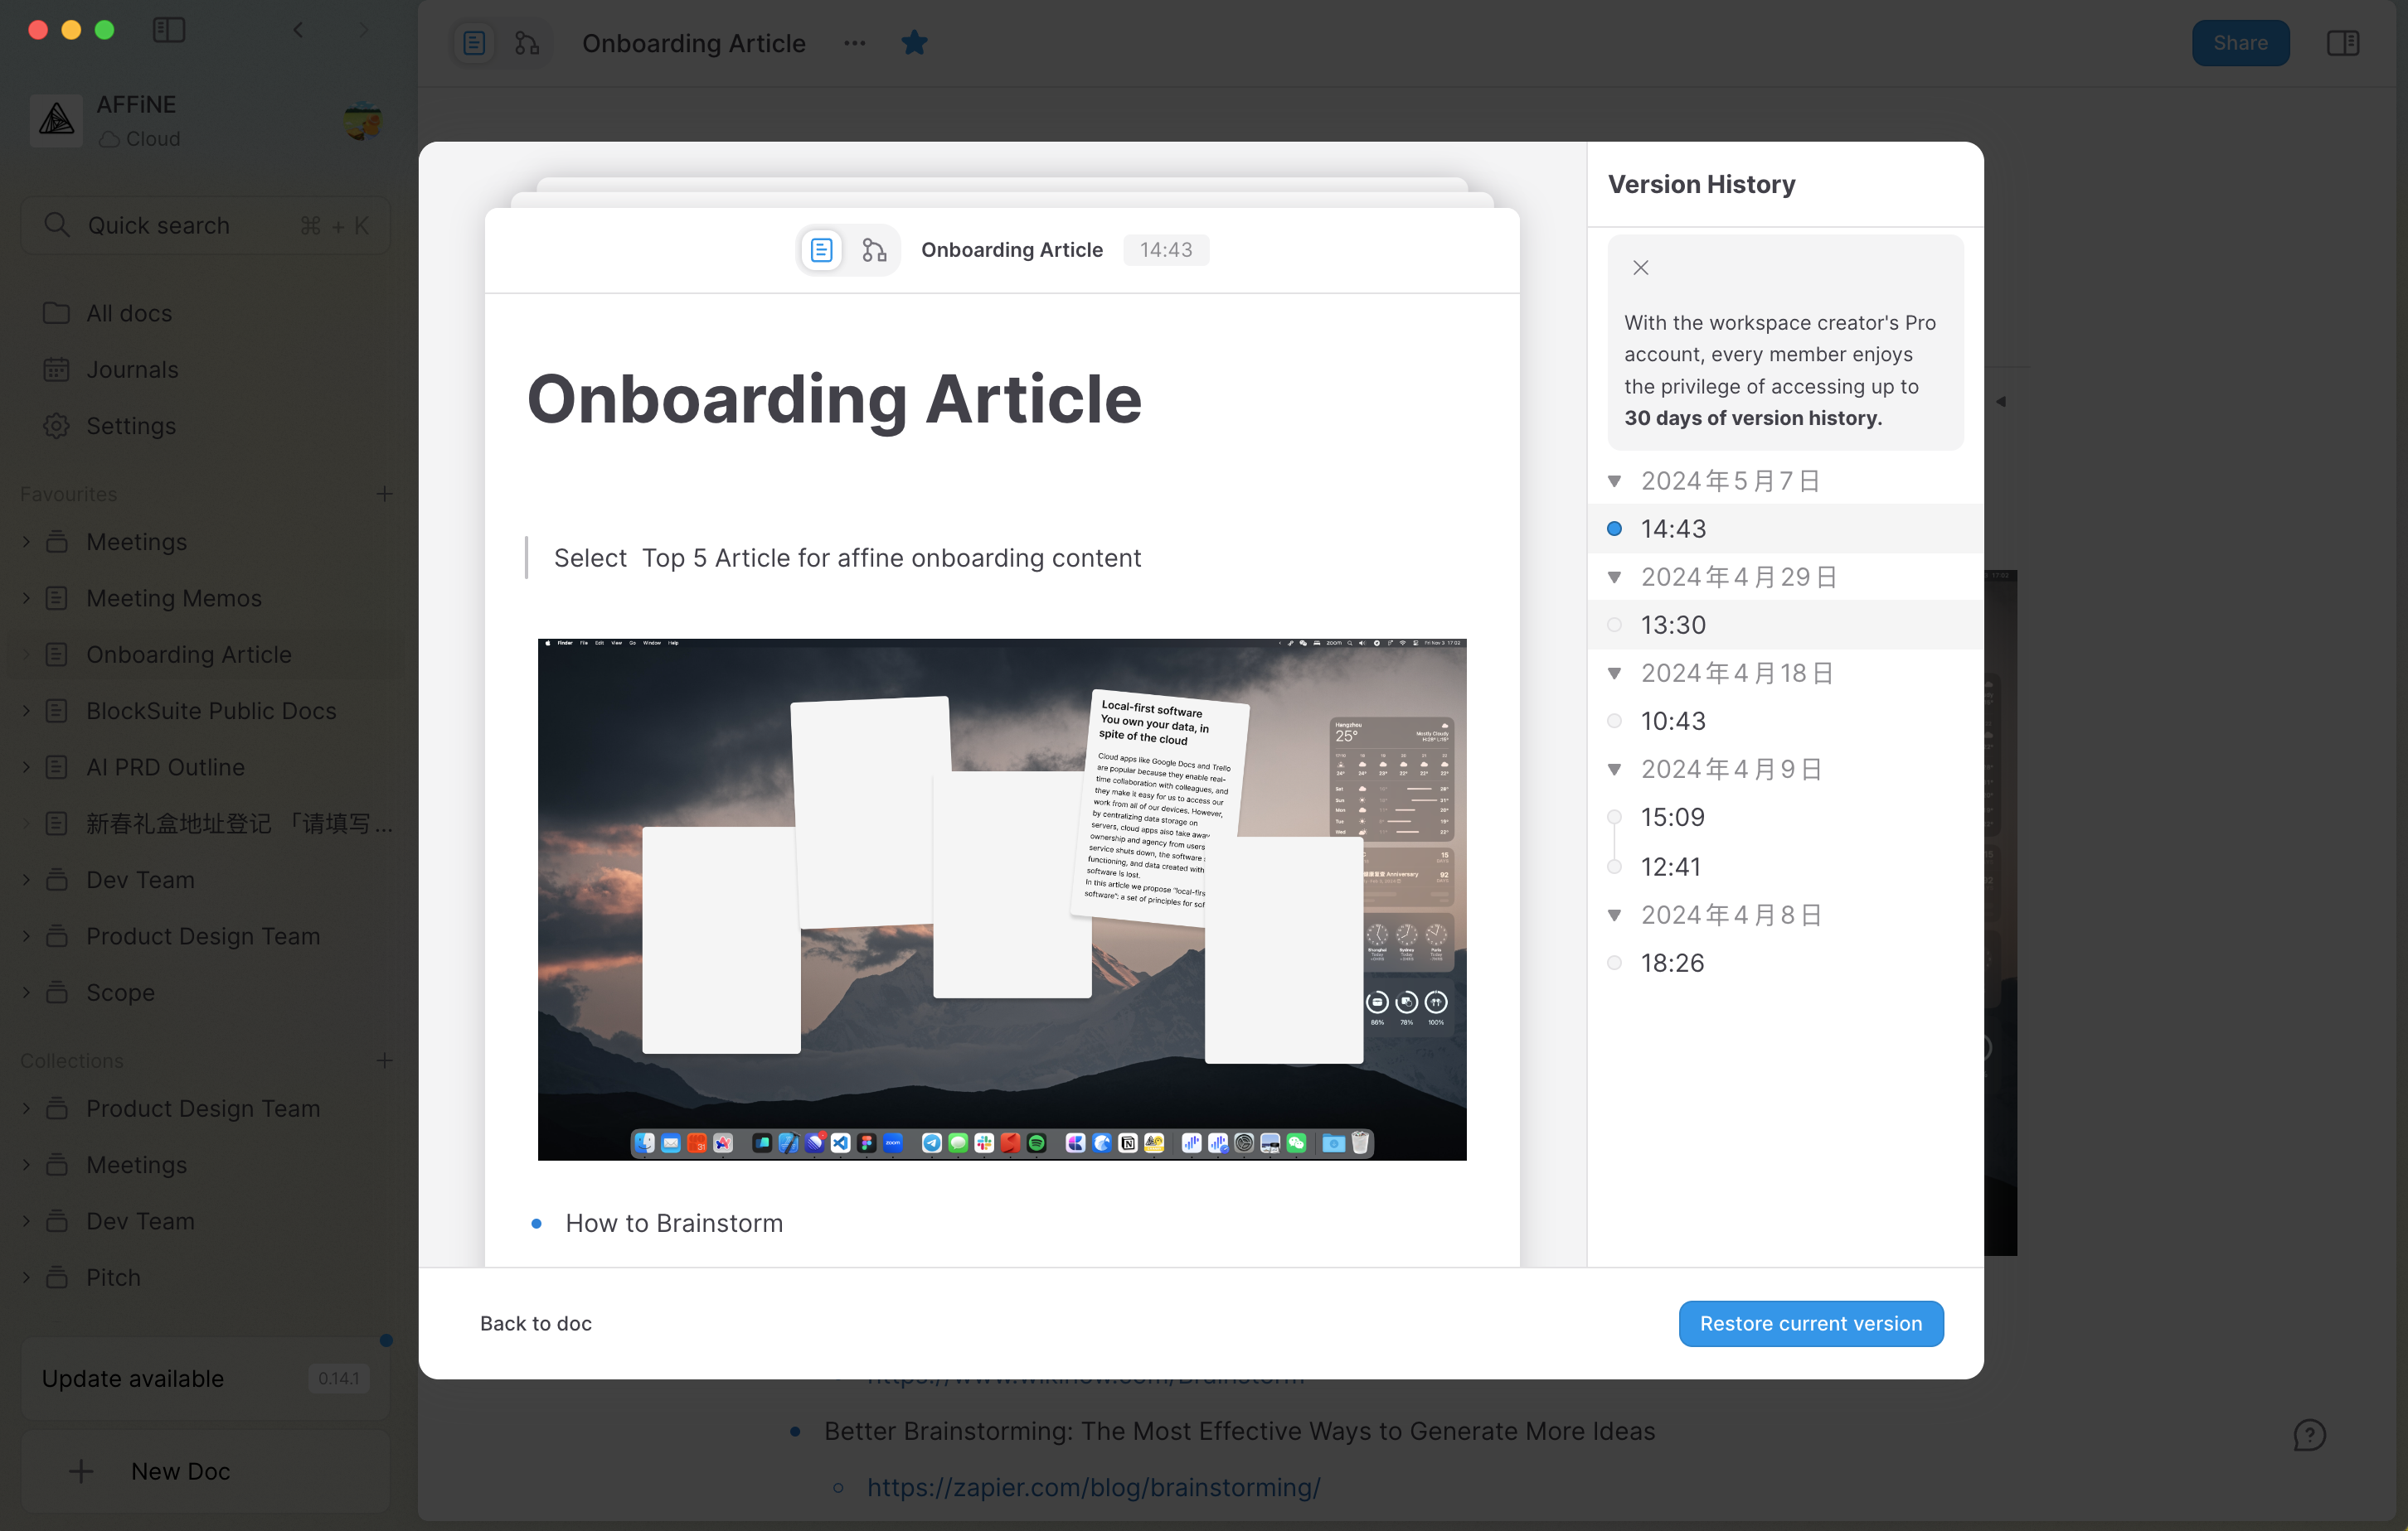Open the right side panel icon
Screen dimensions: 2408x1531
(x=2342, y=43)
